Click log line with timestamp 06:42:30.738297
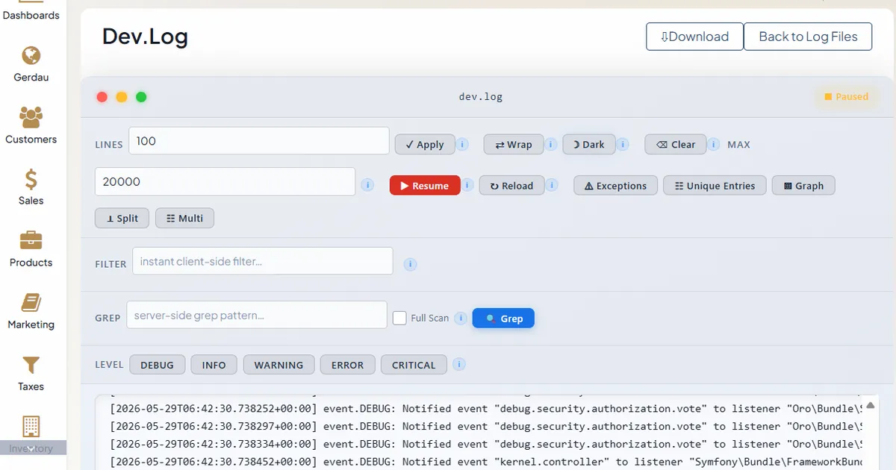Screen dimensions: 896x470 485,426
